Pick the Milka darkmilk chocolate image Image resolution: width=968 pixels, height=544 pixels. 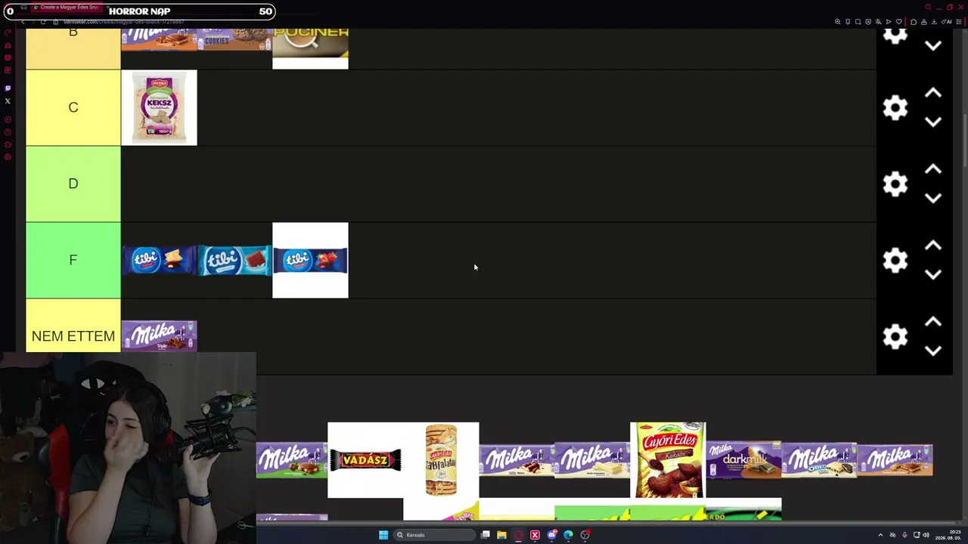743,460
